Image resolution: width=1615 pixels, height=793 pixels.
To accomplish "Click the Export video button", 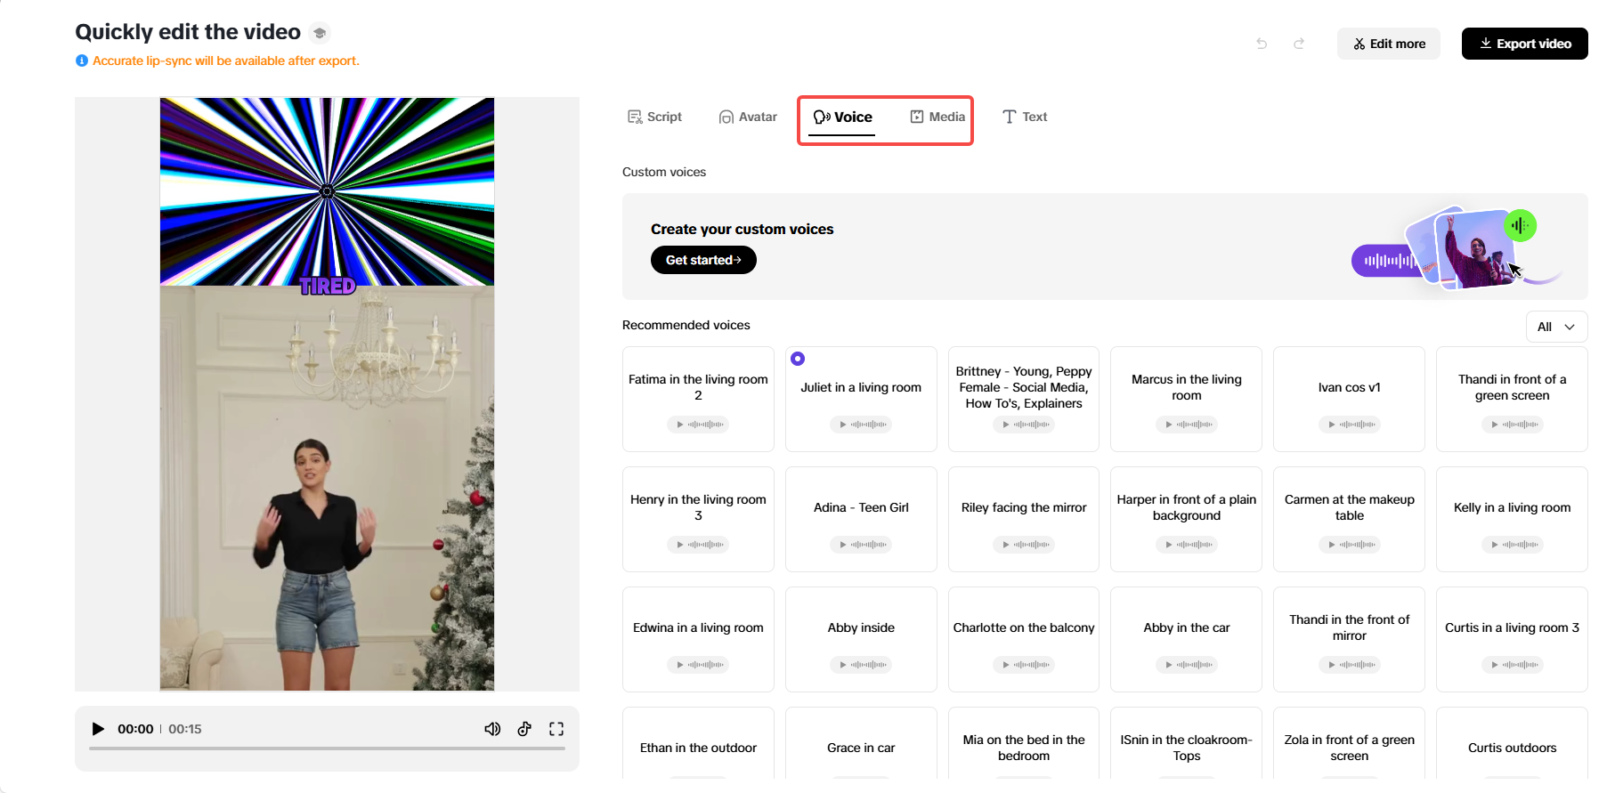I will tap(1525, 44).
